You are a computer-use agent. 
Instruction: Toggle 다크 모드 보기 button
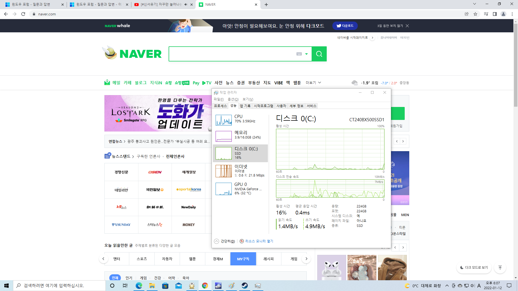474,268
